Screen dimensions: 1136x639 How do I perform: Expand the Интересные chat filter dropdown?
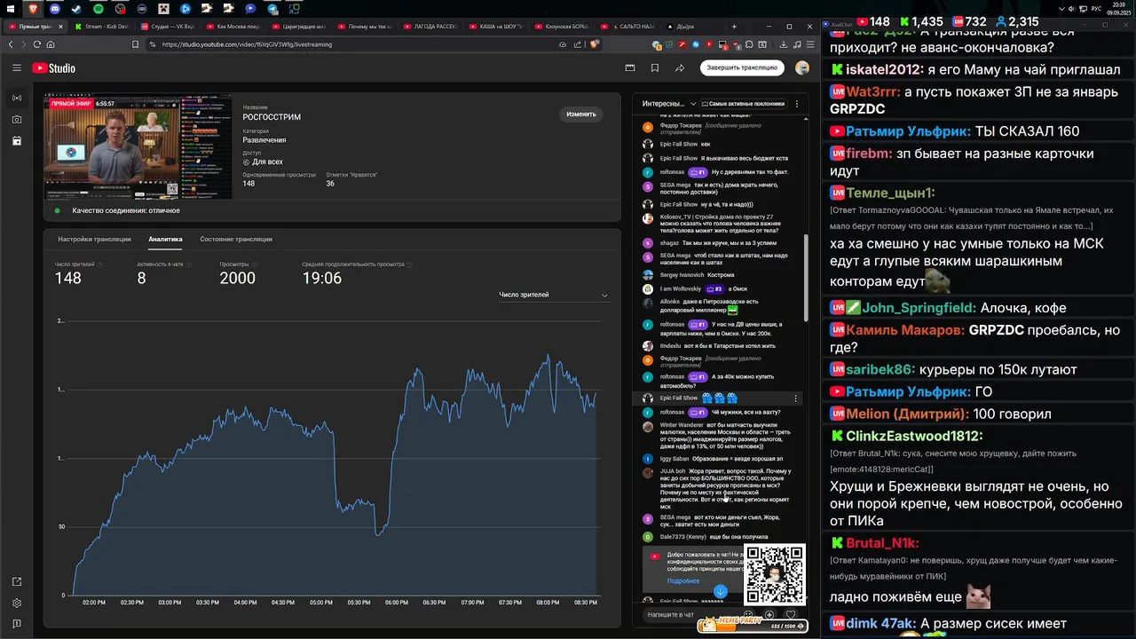point(670,104)
